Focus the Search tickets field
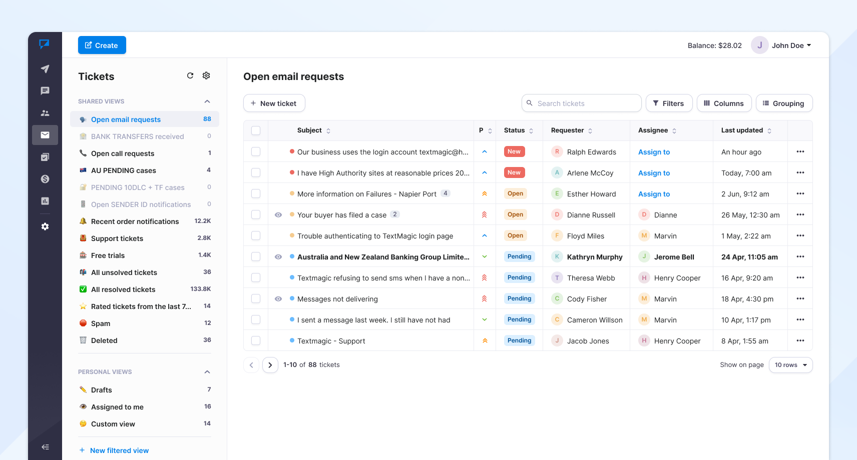The height and width of the screenshot is (460, 857). (x=582, y=103)
